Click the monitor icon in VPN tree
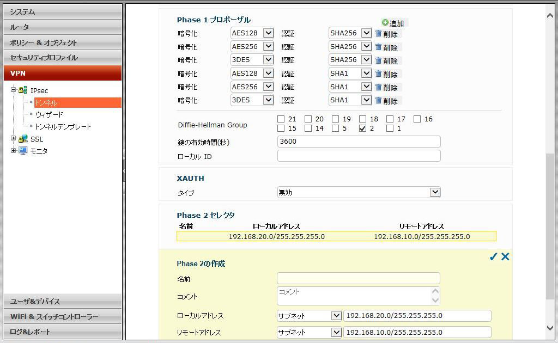The width and height of the screenshot is (558, 343). tap(23, 151)
